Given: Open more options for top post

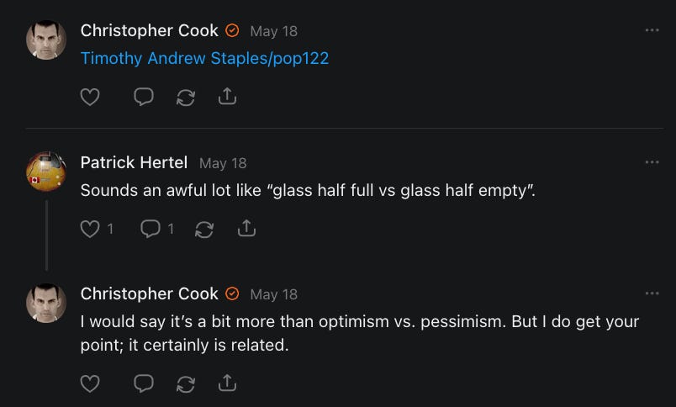Looking at the screenshot, I should pyautogui.click(x=652, y=30).
